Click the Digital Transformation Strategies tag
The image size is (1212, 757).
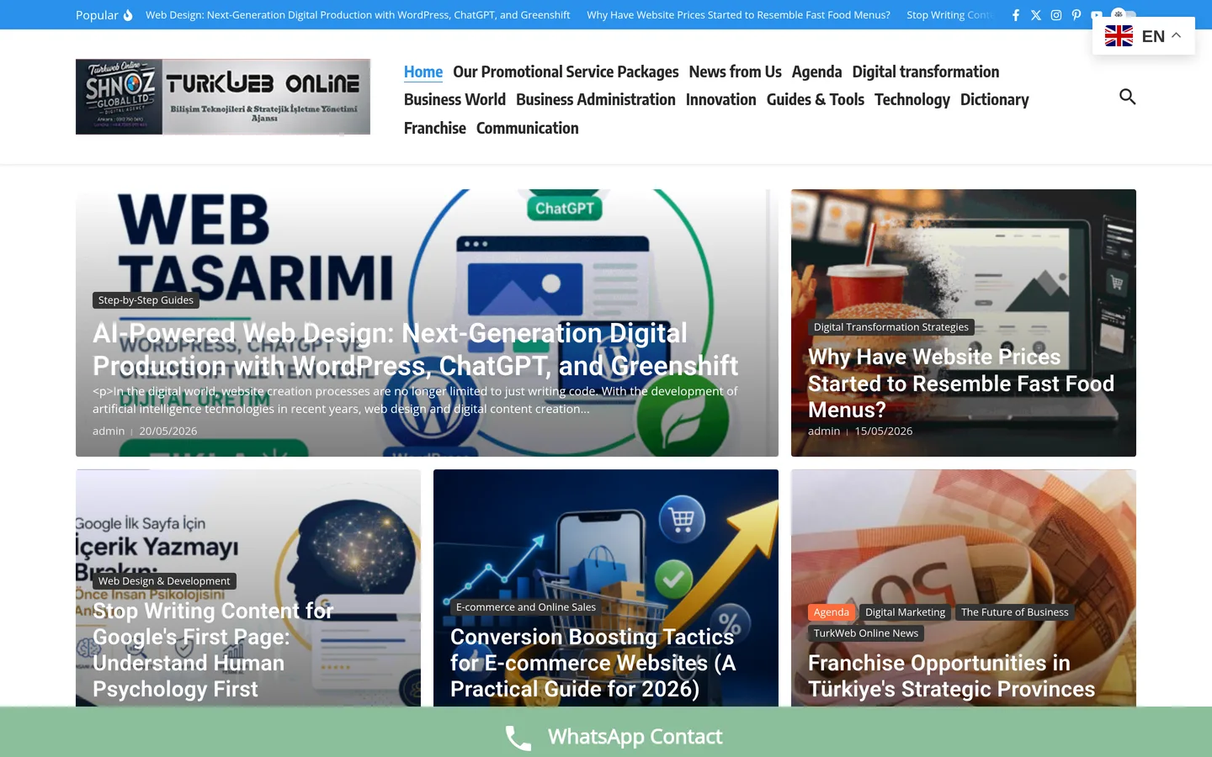(x=891, y=327)
